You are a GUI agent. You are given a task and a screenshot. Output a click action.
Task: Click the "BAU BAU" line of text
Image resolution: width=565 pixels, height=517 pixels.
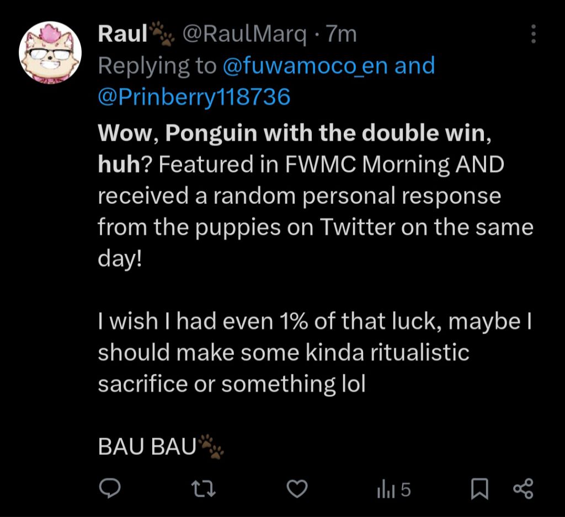[147, 447]
